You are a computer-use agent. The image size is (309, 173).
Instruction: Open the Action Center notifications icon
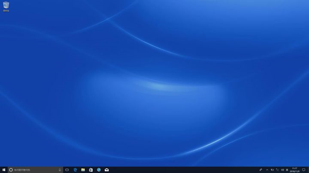click(304, 170)
